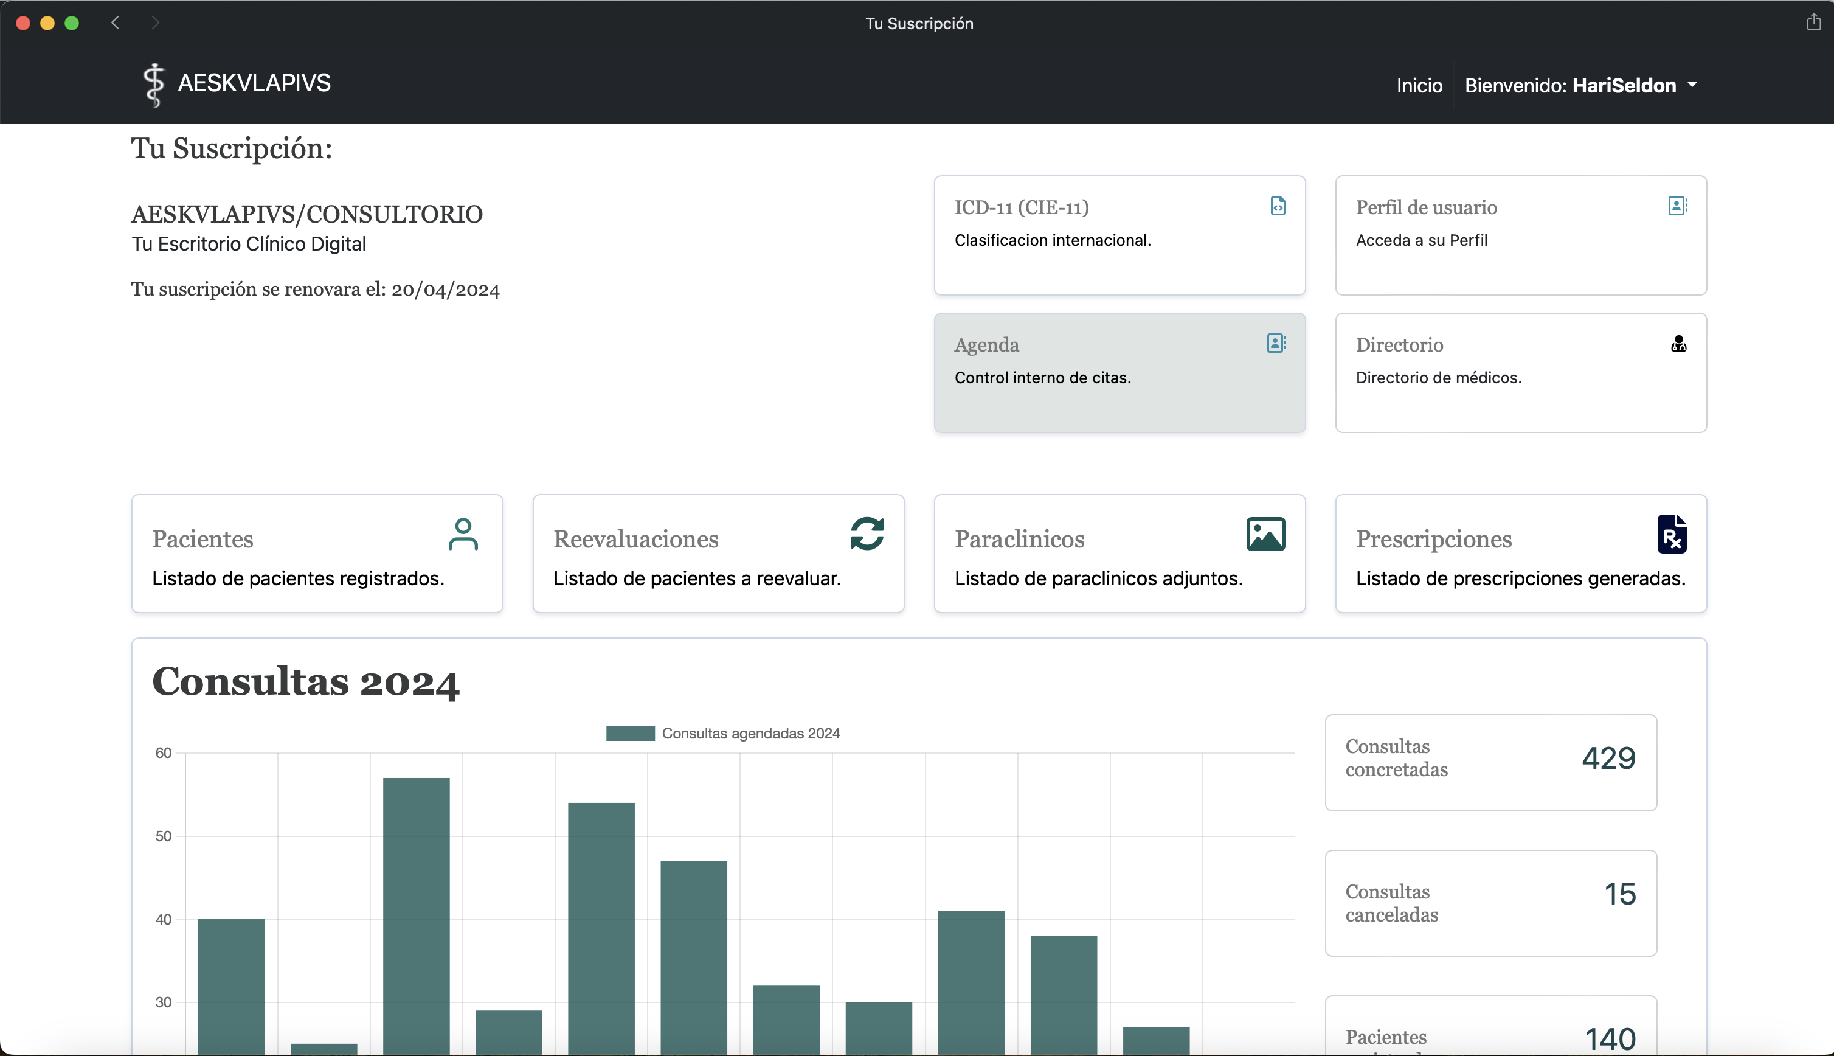1834x1056 pixels.
Task: Navigate back with the left chevron
Action: [x=116, y=23]
